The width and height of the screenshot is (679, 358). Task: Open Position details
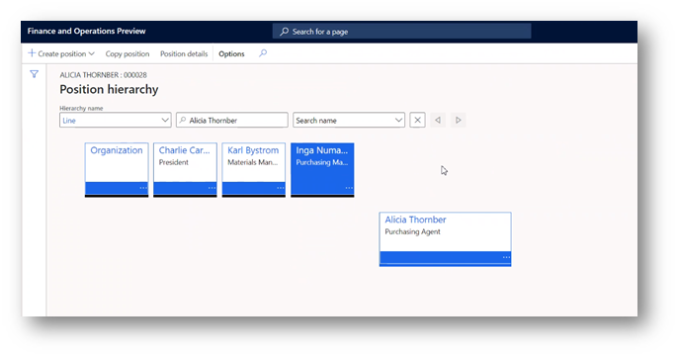(x=184, y=53)
